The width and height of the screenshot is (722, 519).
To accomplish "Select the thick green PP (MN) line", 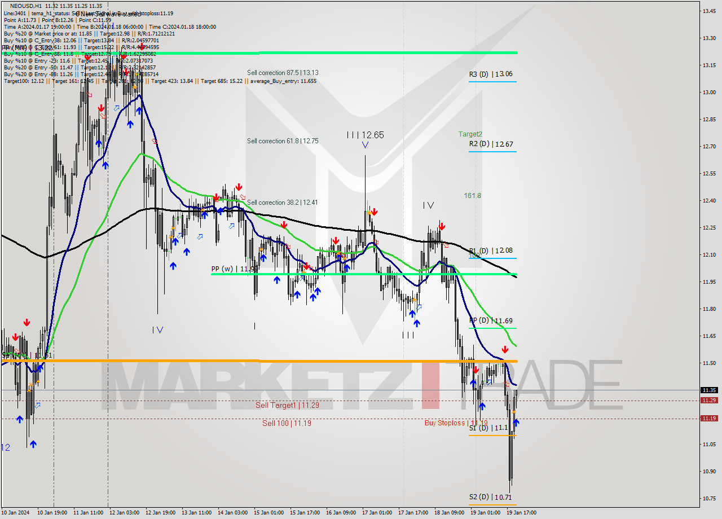I will (x=259, y=53).
